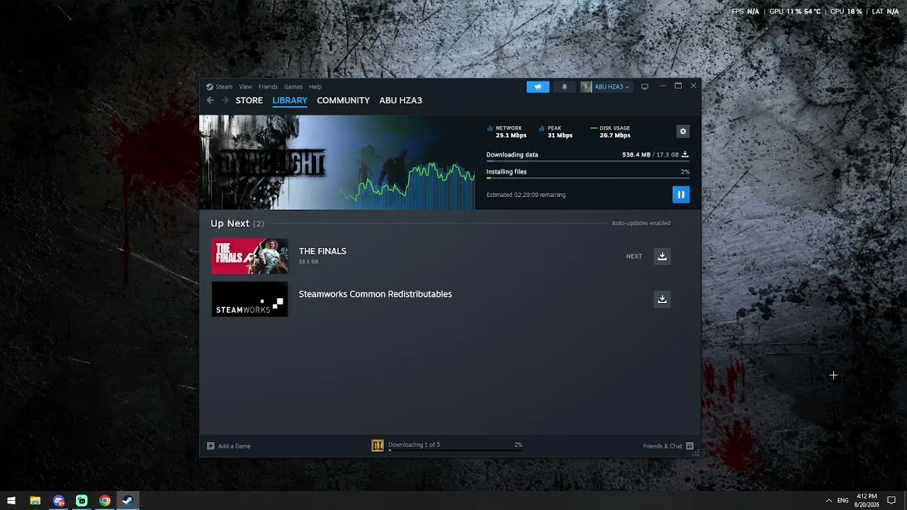This screenshot has height=510, width=907.
Task: Go back with the left arrow
Action: point(210,101)
